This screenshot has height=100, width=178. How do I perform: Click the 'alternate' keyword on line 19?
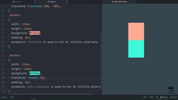90,42
